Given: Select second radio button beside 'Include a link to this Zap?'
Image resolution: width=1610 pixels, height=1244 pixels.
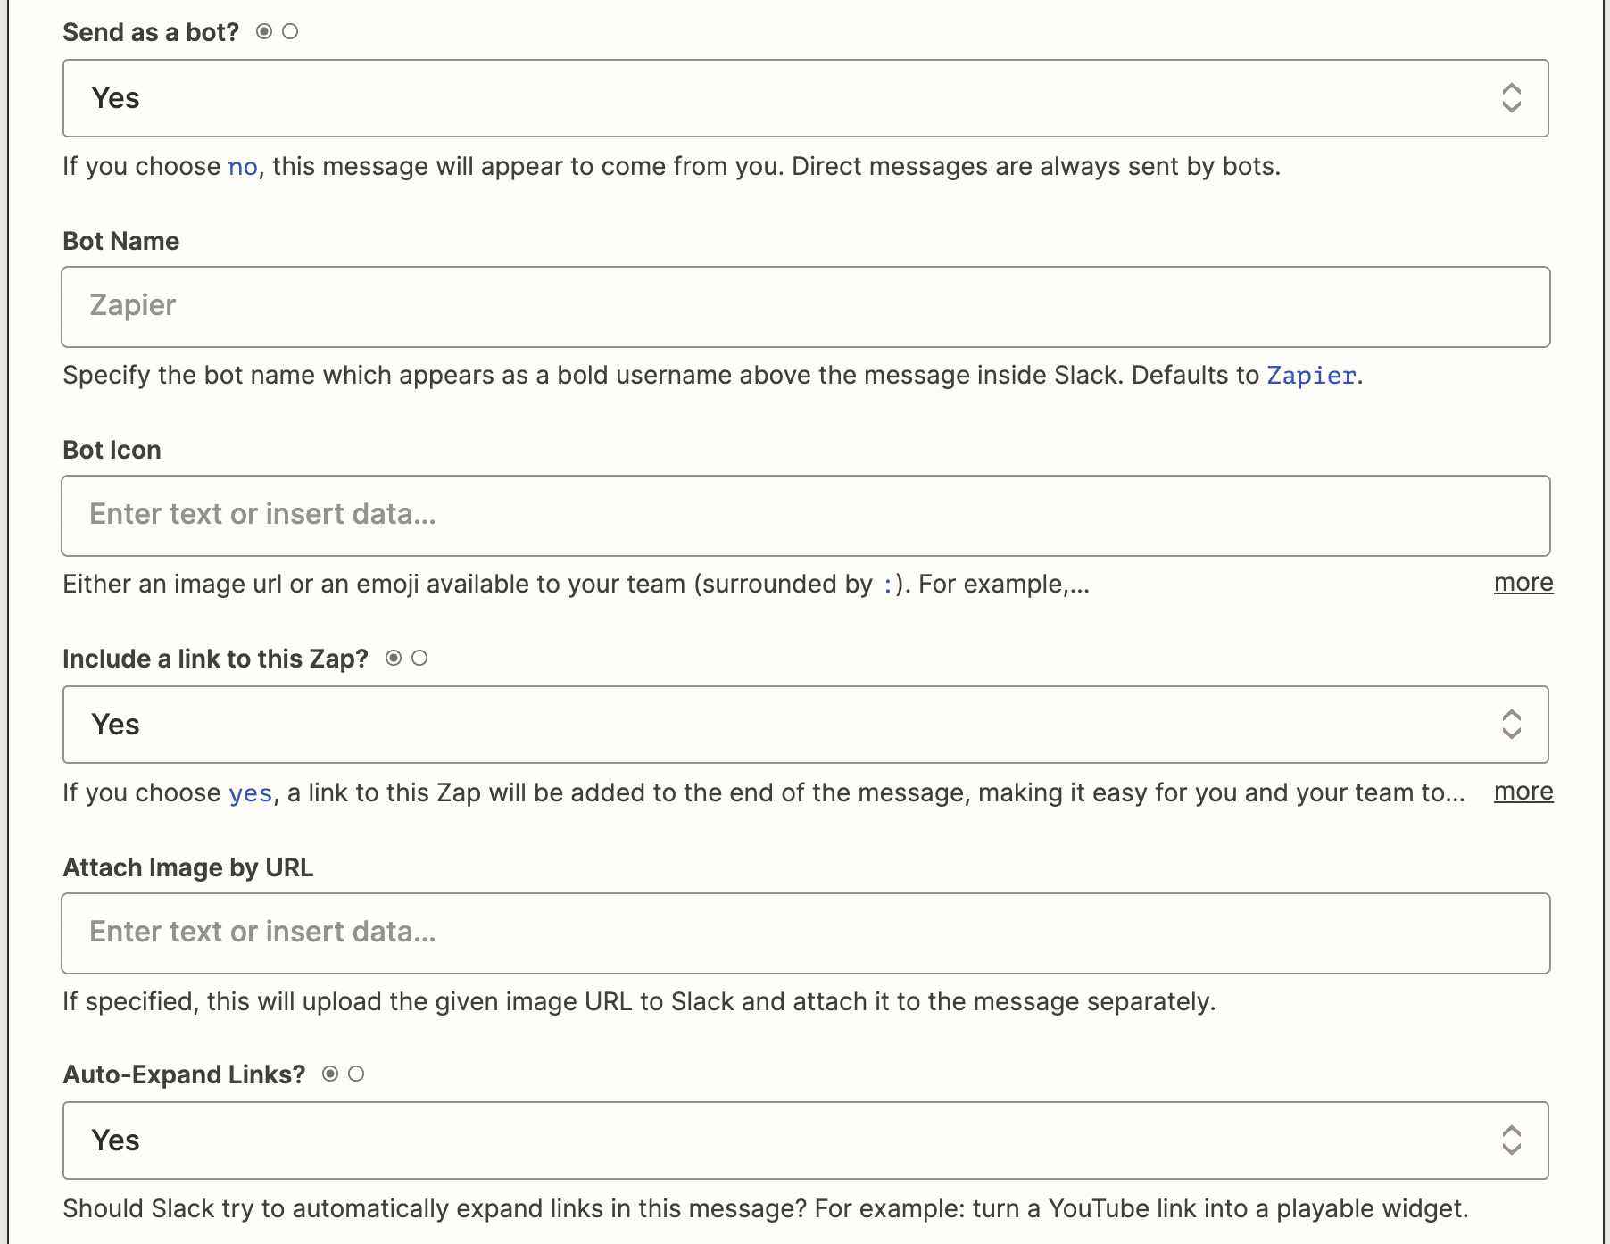Looking at the screenshot, I should tap(419, 659).
